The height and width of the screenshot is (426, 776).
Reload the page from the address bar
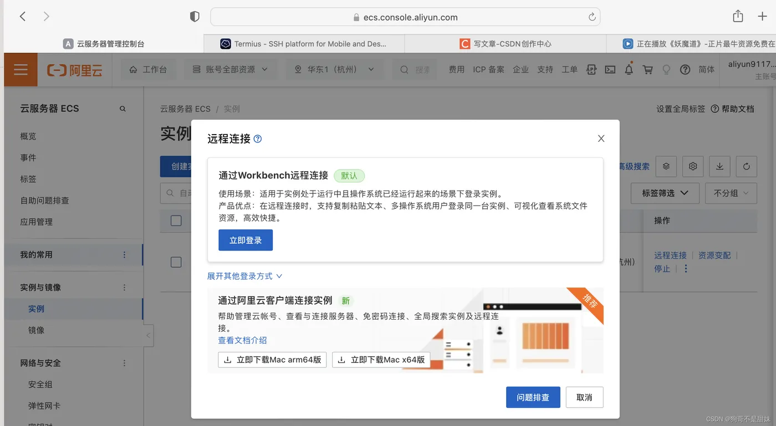592,17
